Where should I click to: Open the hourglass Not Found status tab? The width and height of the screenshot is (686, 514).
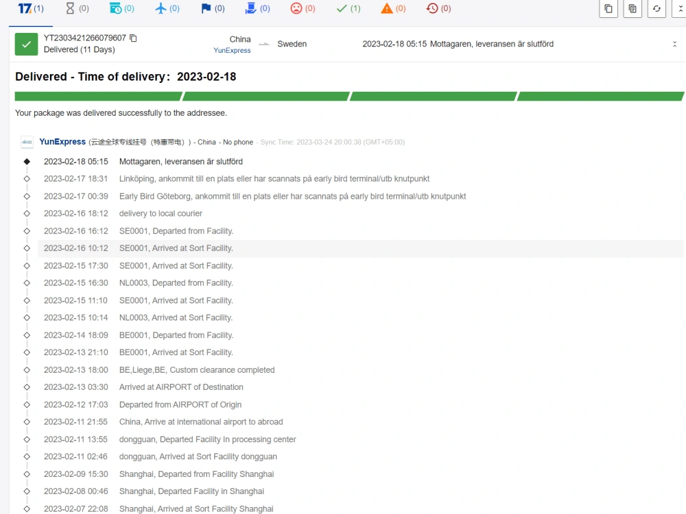(x=77, y=9)
